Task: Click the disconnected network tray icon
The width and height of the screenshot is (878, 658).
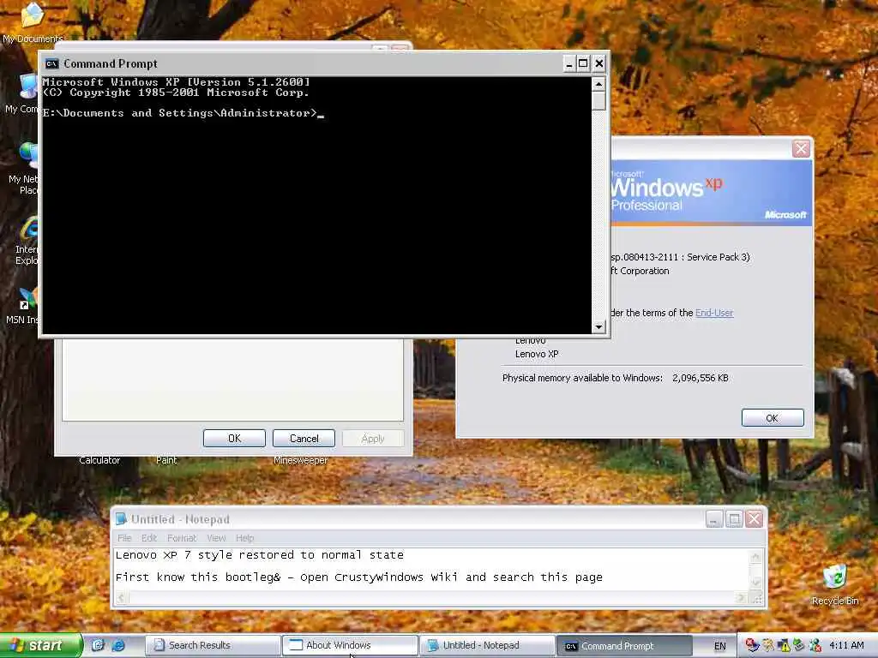Action: tap(752, 645)
